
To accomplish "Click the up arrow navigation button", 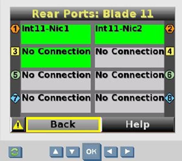I will (x=56, y=152).
